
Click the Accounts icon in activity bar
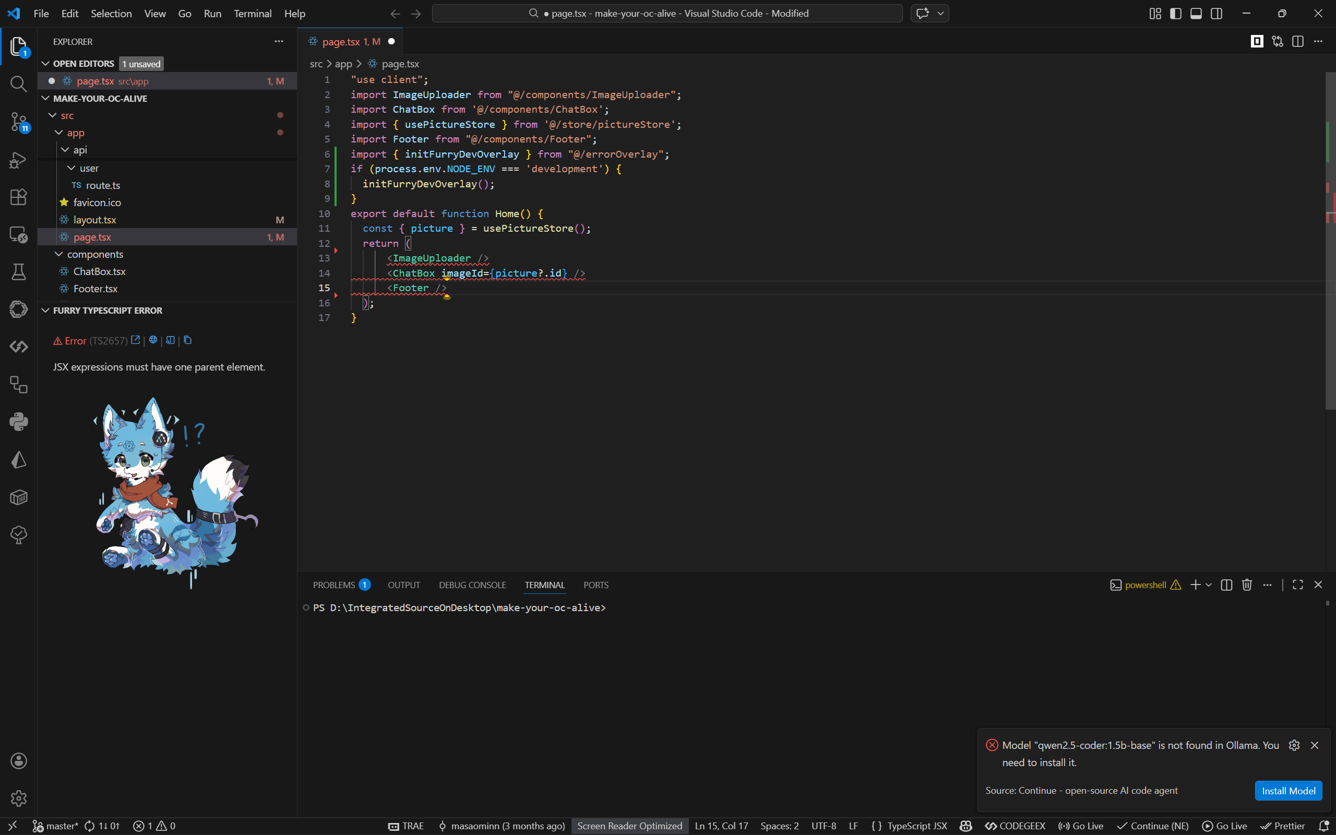click(x=18, y=761)
